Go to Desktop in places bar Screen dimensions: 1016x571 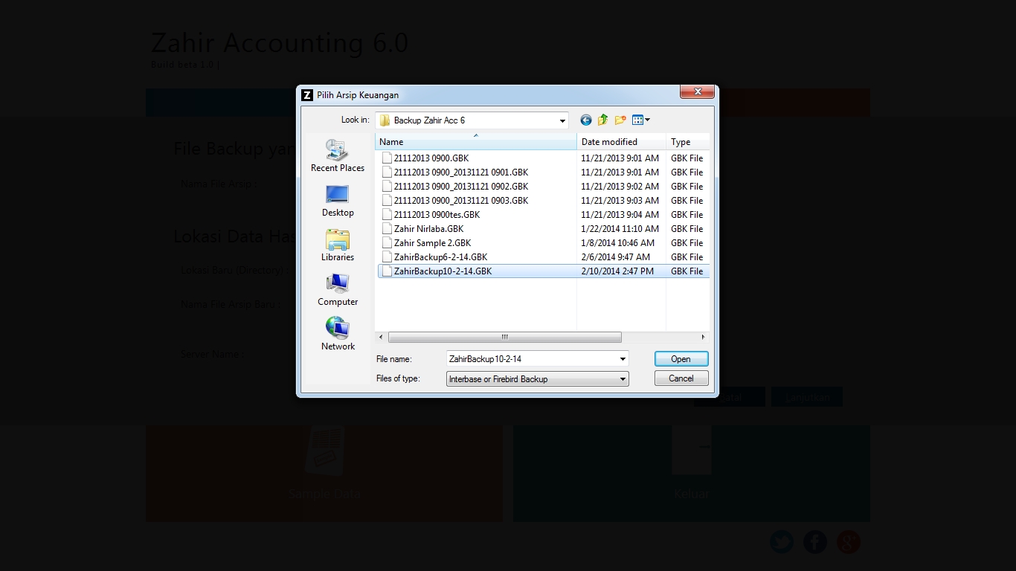[x=338, y=201]
